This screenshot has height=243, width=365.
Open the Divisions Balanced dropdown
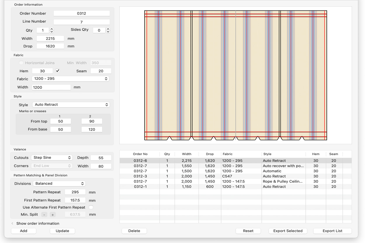(x=59, y=184)
